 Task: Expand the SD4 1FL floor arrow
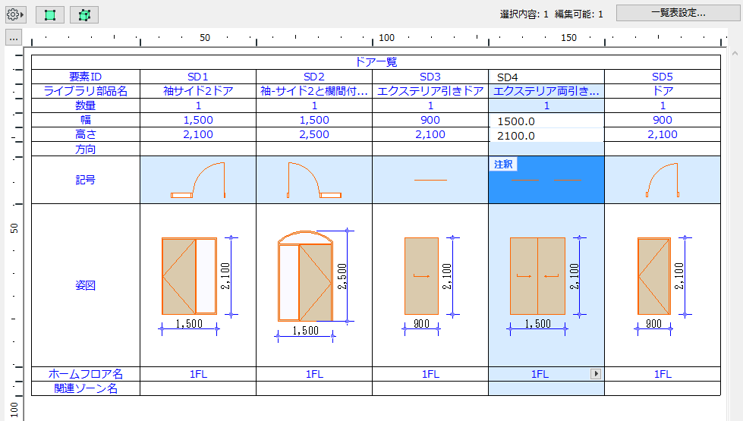[x=596, y=374]
